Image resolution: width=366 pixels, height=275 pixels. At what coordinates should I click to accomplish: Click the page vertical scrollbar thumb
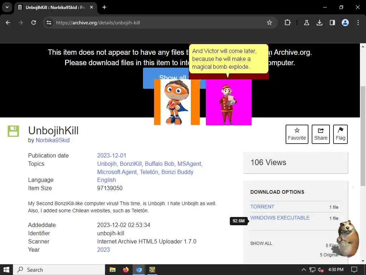click(x=363, y=136)
